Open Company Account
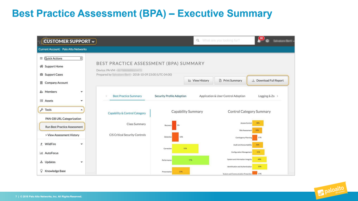 click(56, 83)
